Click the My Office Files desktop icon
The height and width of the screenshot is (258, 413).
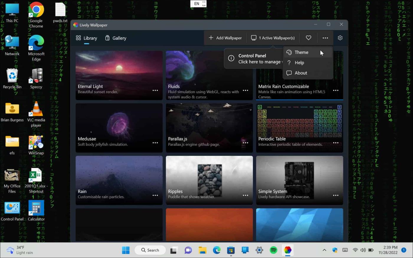pyautogui.click(x=12, y=181)
